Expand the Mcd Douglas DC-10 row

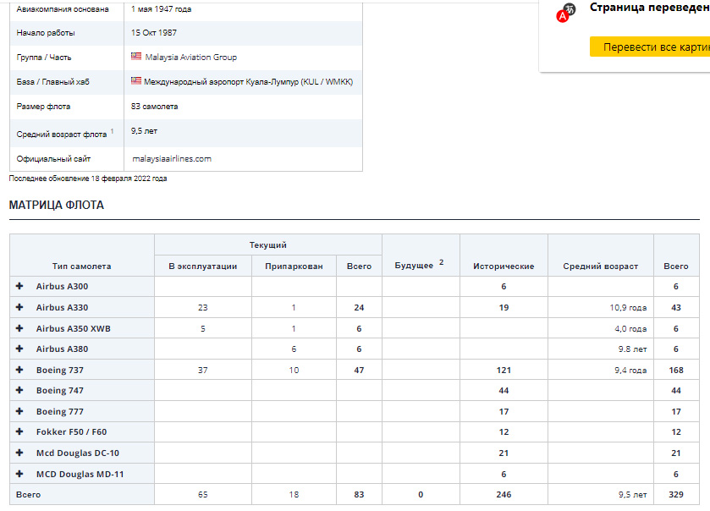(x=19, y=453)
